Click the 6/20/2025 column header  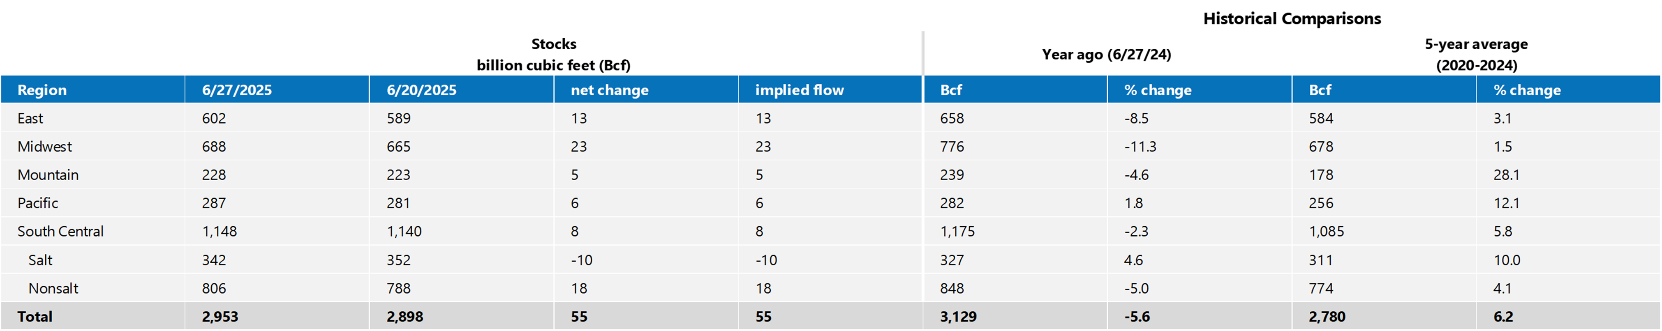[x=421, y=90]
